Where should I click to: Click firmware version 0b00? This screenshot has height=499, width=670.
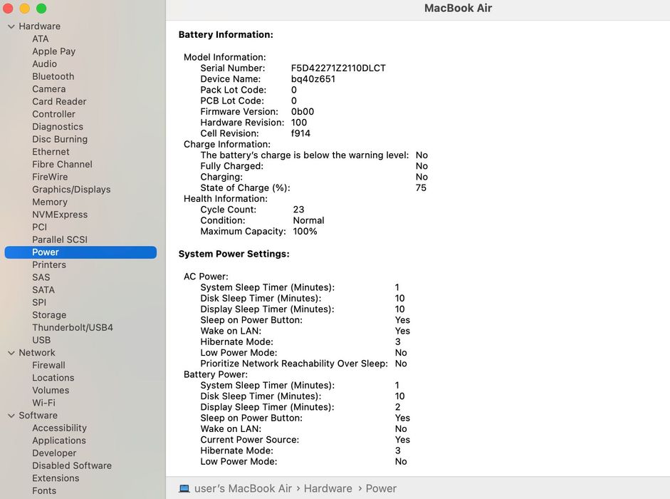(302, 112)
